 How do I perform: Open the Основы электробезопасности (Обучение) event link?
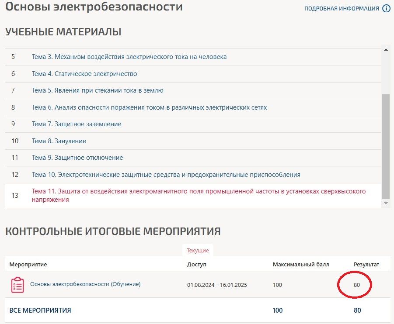(85, 284)
